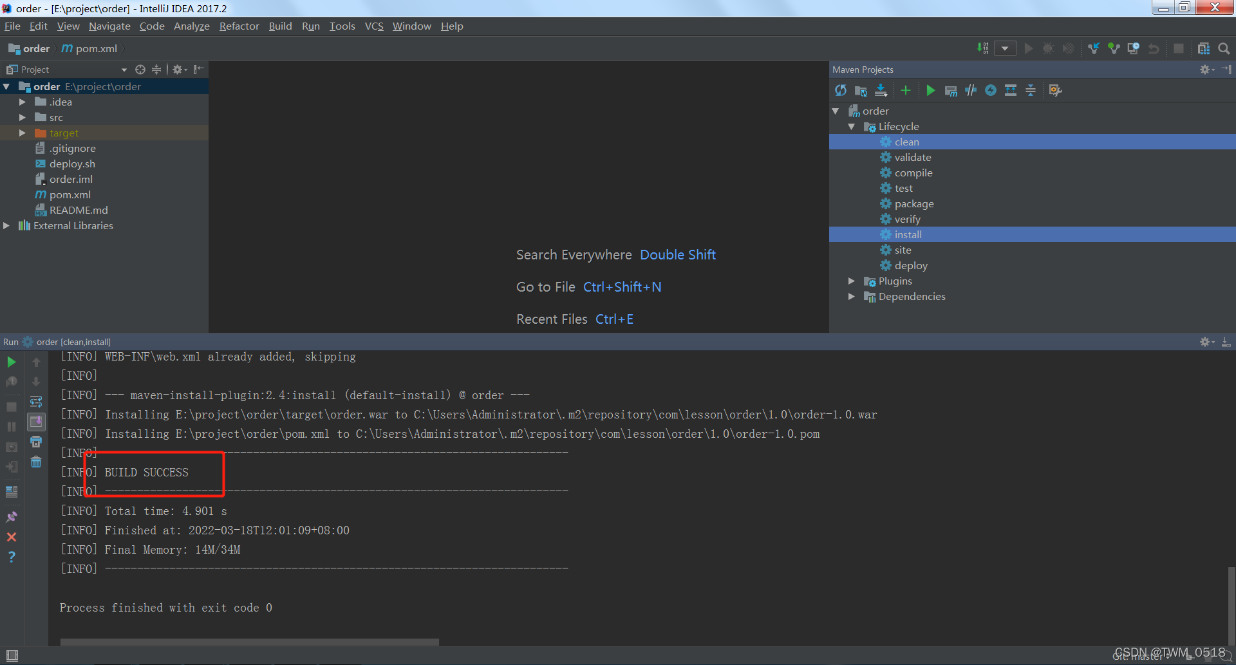Collapse order root in Project tree
1236x665 pixels.
(6, 86)
